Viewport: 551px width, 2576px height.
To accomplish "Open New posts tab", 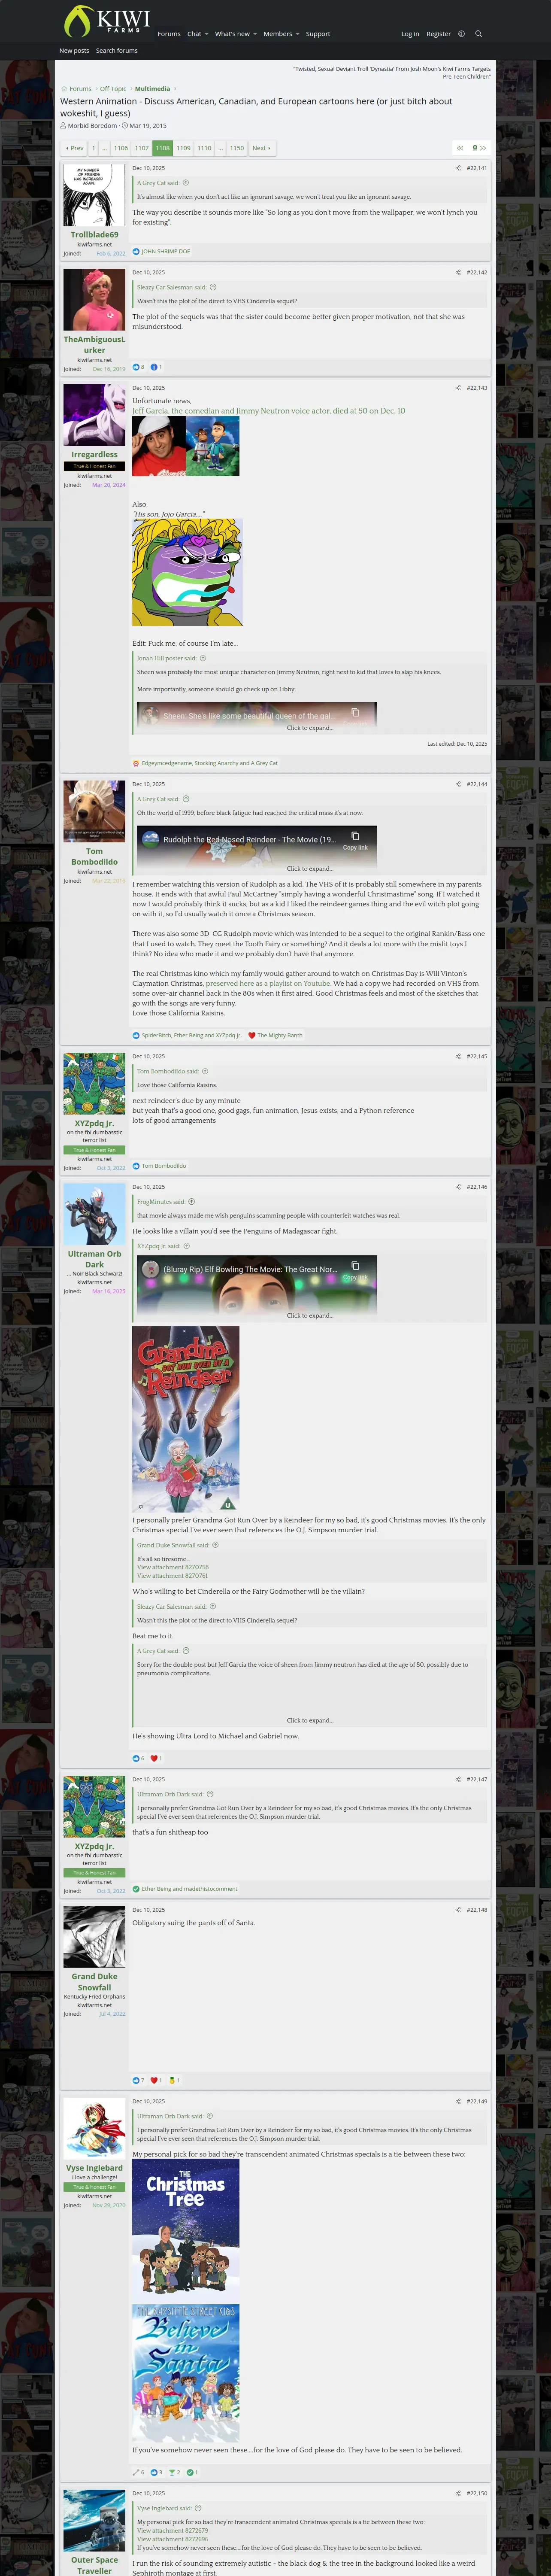I will pos(74,50).
